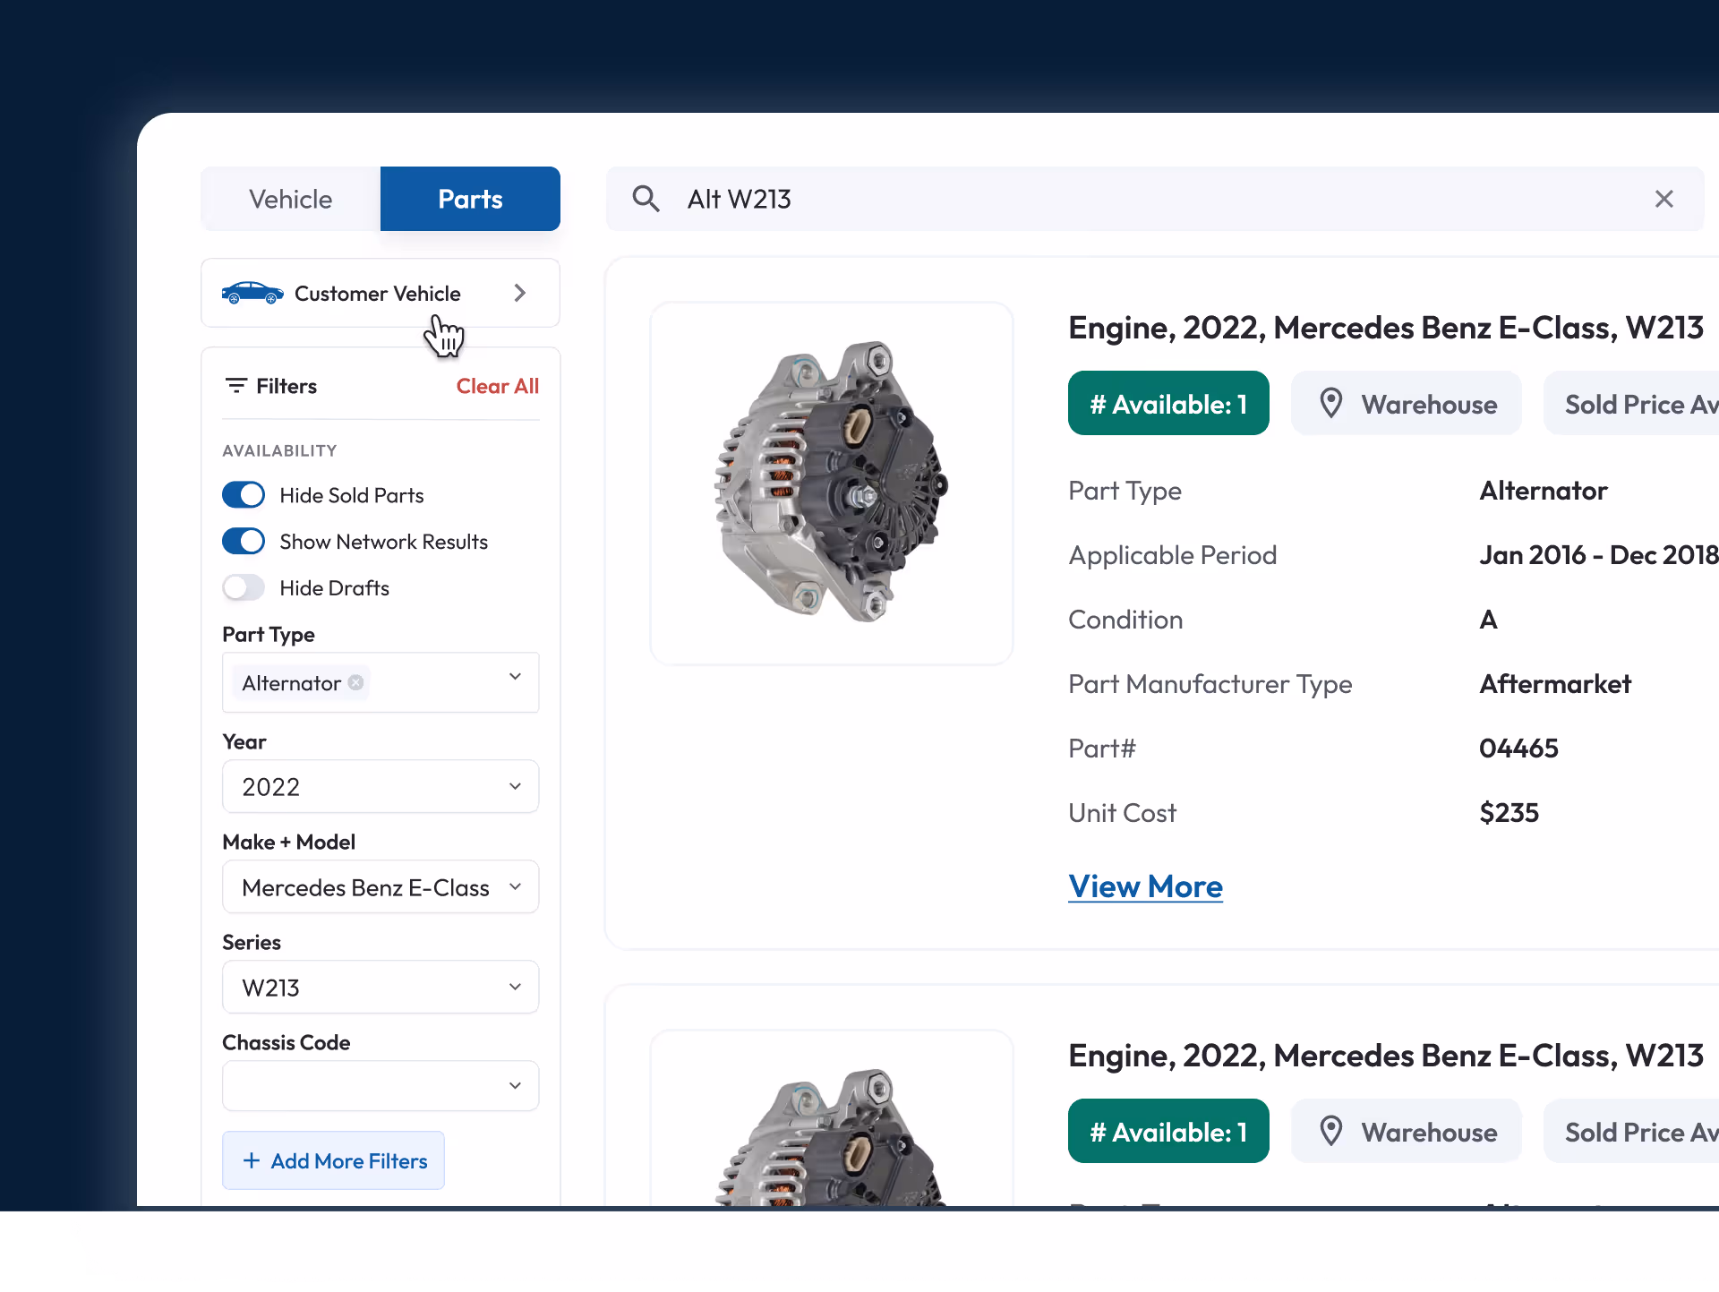The width and height of the screenshot is (1719, 1292).
Task: Click # Available: 1 badge in second result card
Action: [1168, 1131]
